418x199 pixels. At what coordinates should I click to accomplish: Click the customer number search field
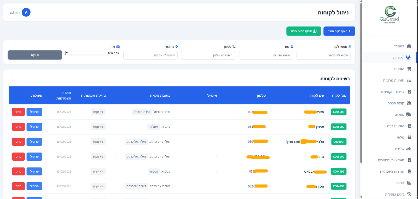point(323,55)
